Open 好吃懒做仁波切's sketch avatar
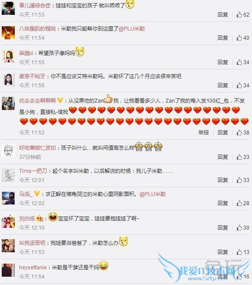 pyautogui.click(x=8, y=151)
